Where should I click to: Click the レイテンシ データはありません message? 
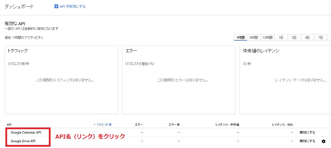coord(300,80)
